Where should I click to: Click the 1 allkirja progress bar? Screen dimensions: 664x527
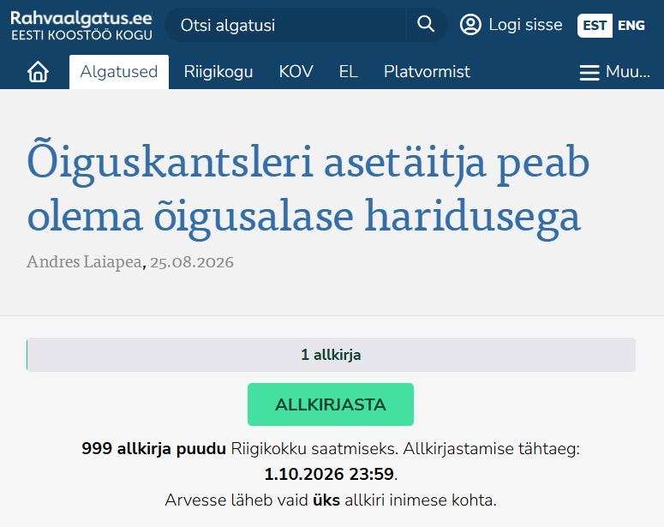click(331, 355)
